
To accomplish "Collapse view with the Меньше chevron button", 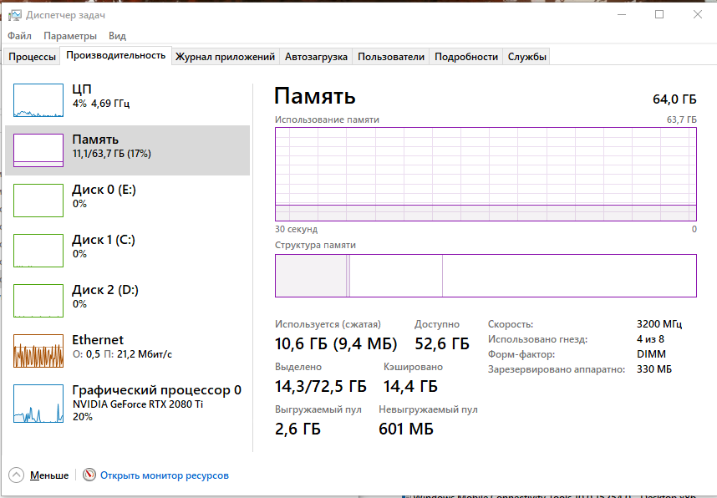I will coord(17,475).
